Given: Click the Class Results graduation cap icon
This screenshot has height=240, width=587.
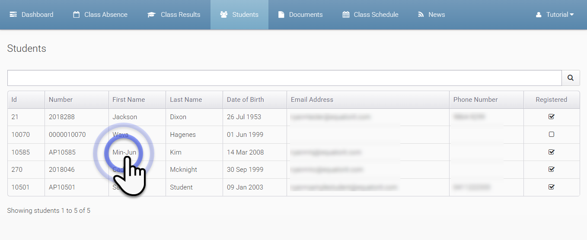Looking at the screenshot, I should pos(151,15).
